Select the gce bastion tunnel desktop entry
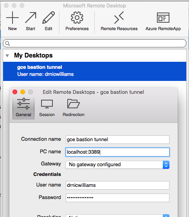 point(95,71)
